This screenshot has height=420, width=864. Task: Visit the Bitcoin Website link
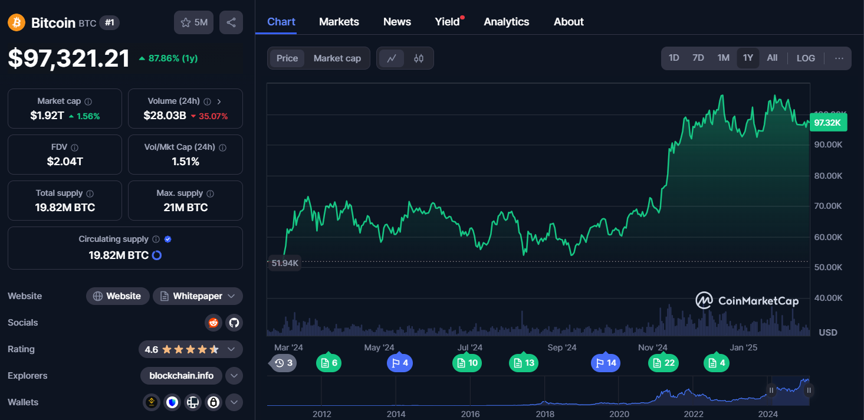[117, 296]
